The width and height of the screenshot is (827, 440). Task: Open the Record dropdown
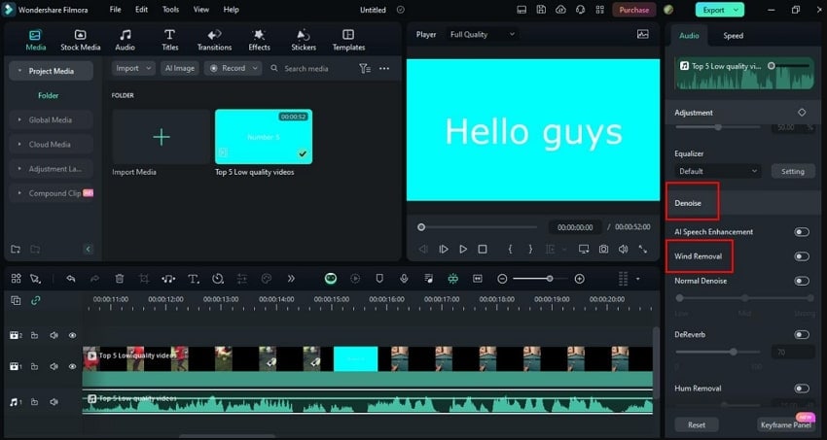[x=234, y=68]
